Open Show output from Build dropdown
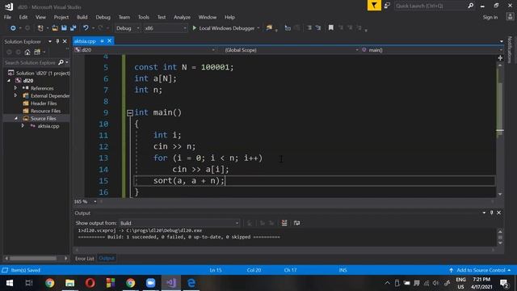This screenshot has width=517, height=291. 179,223
